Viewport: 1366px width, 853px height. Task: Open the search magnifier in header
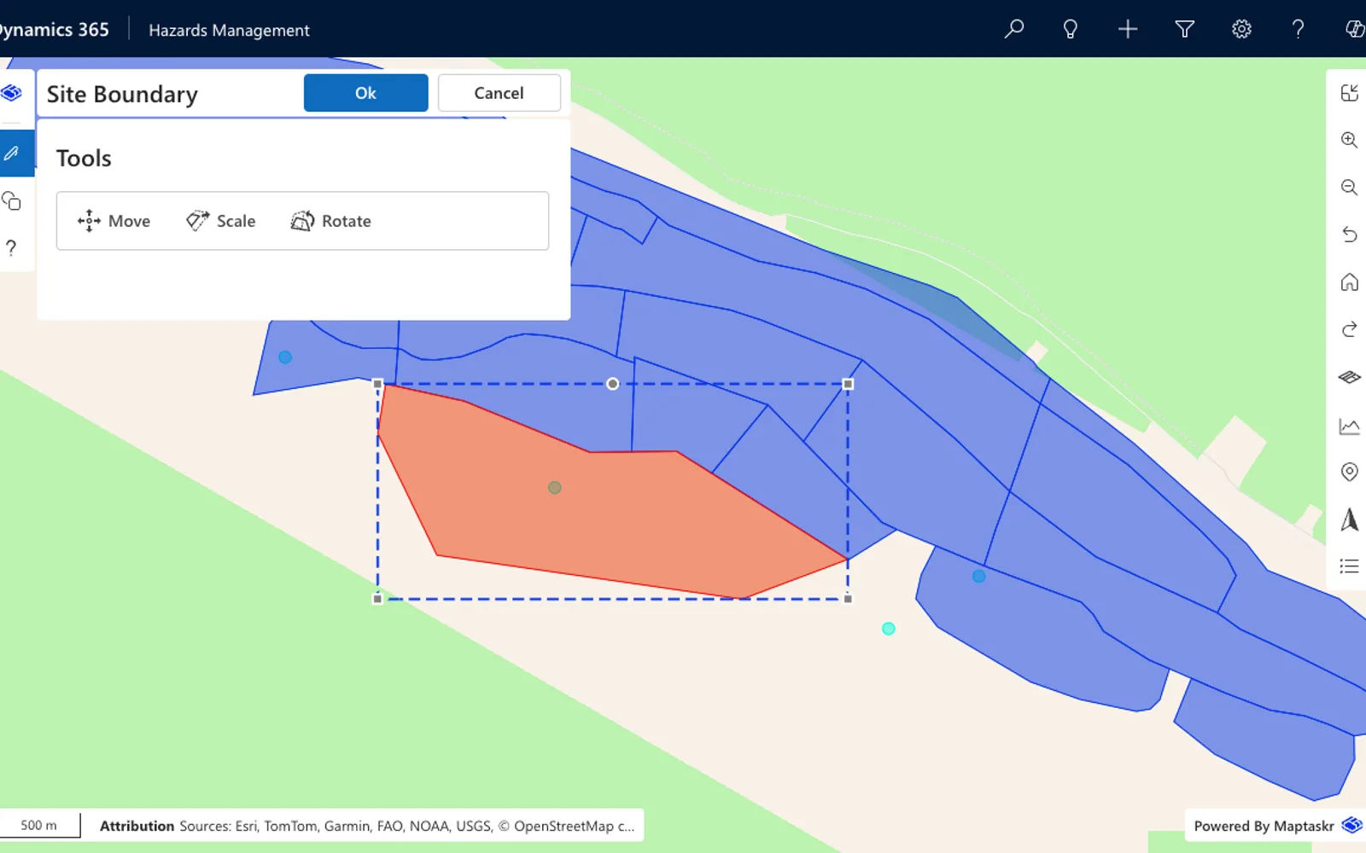[1013, 29]
